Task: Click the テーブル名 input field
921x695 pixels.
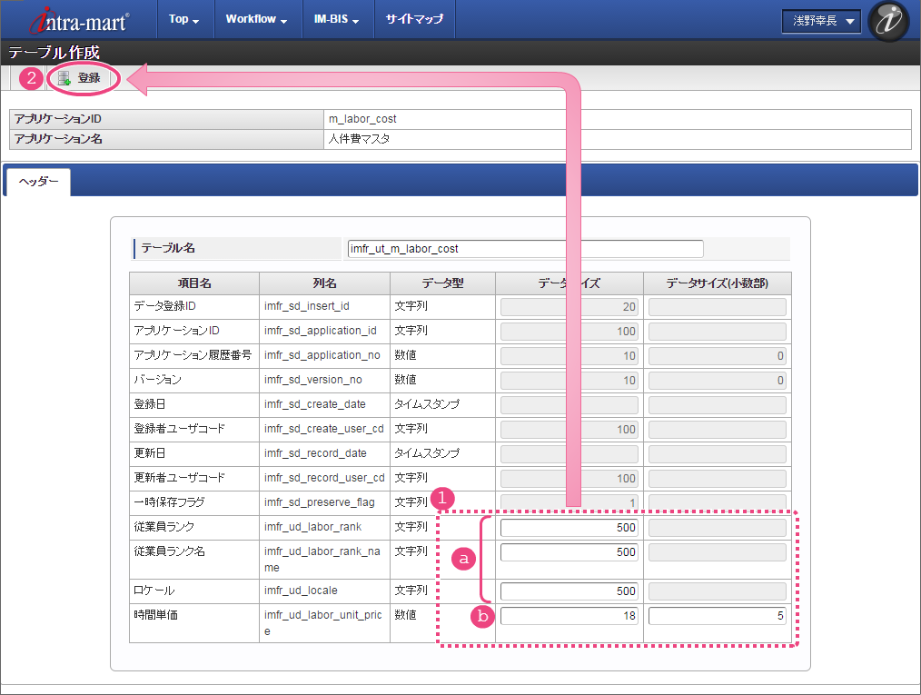Action: (525, 249)
